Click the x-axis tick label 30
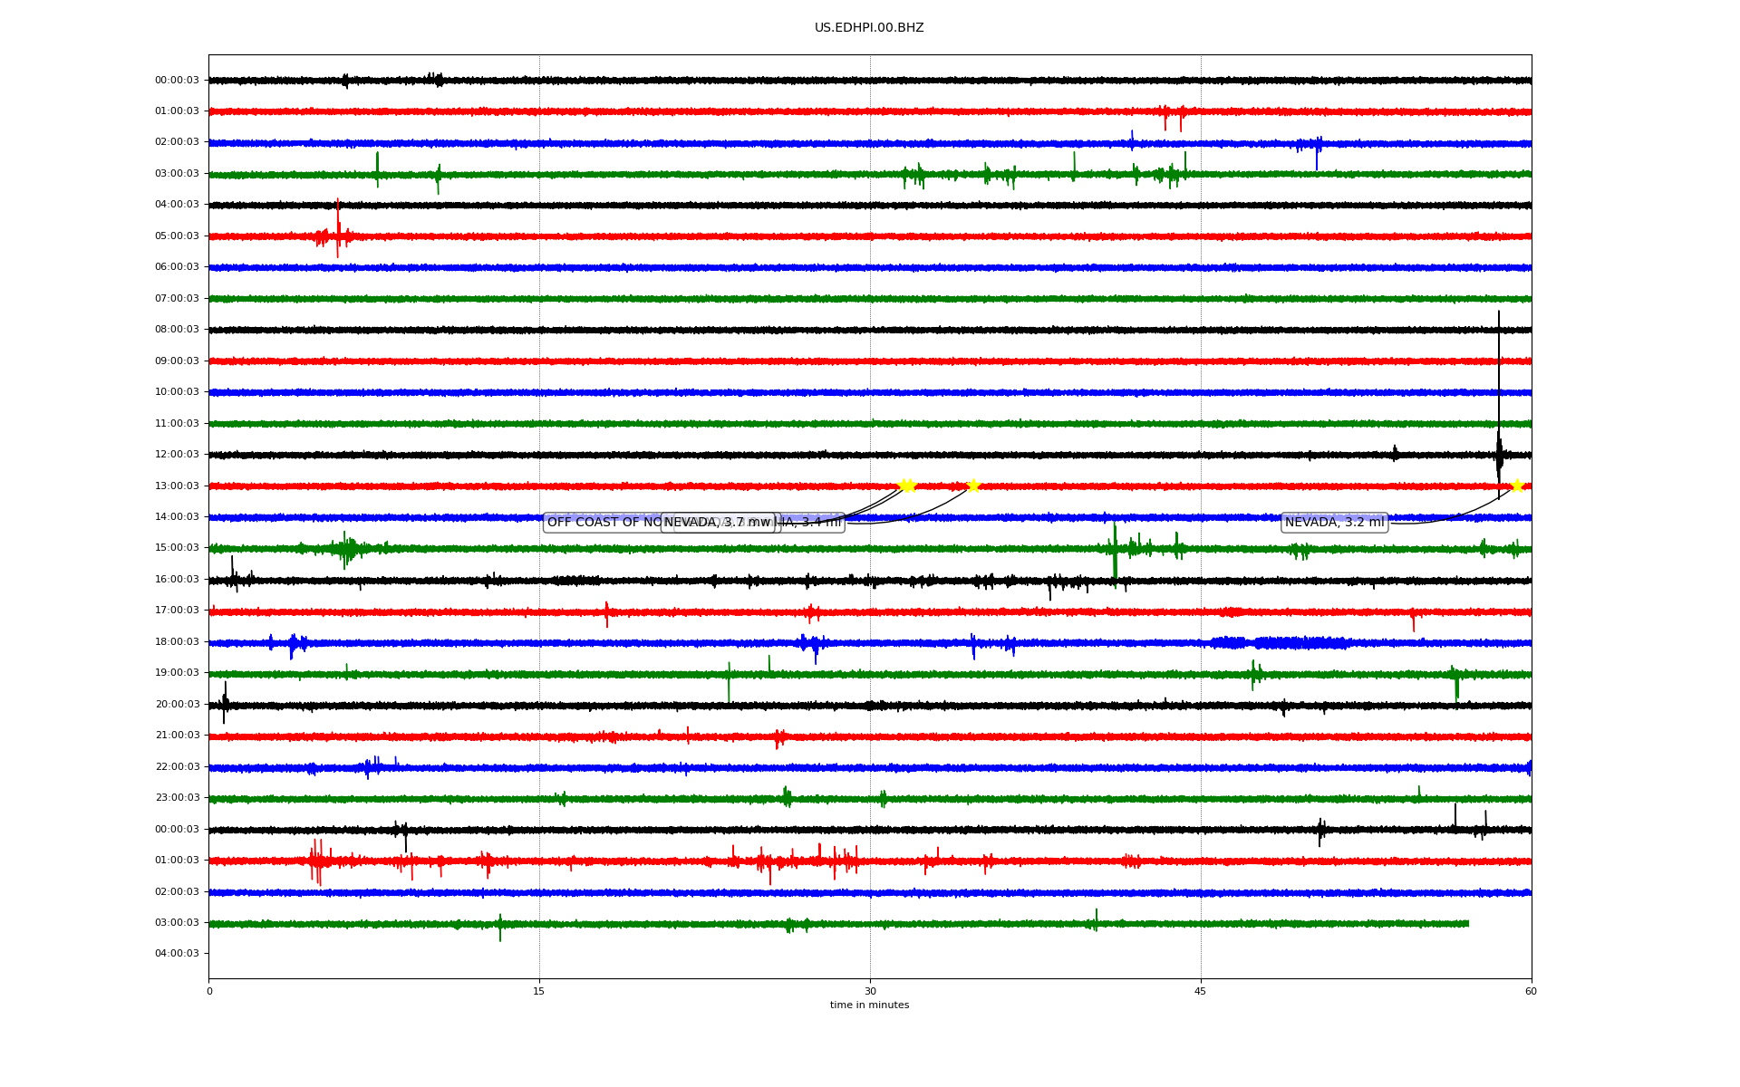This screenshot has width=1740, height=1087. point(870,991)
